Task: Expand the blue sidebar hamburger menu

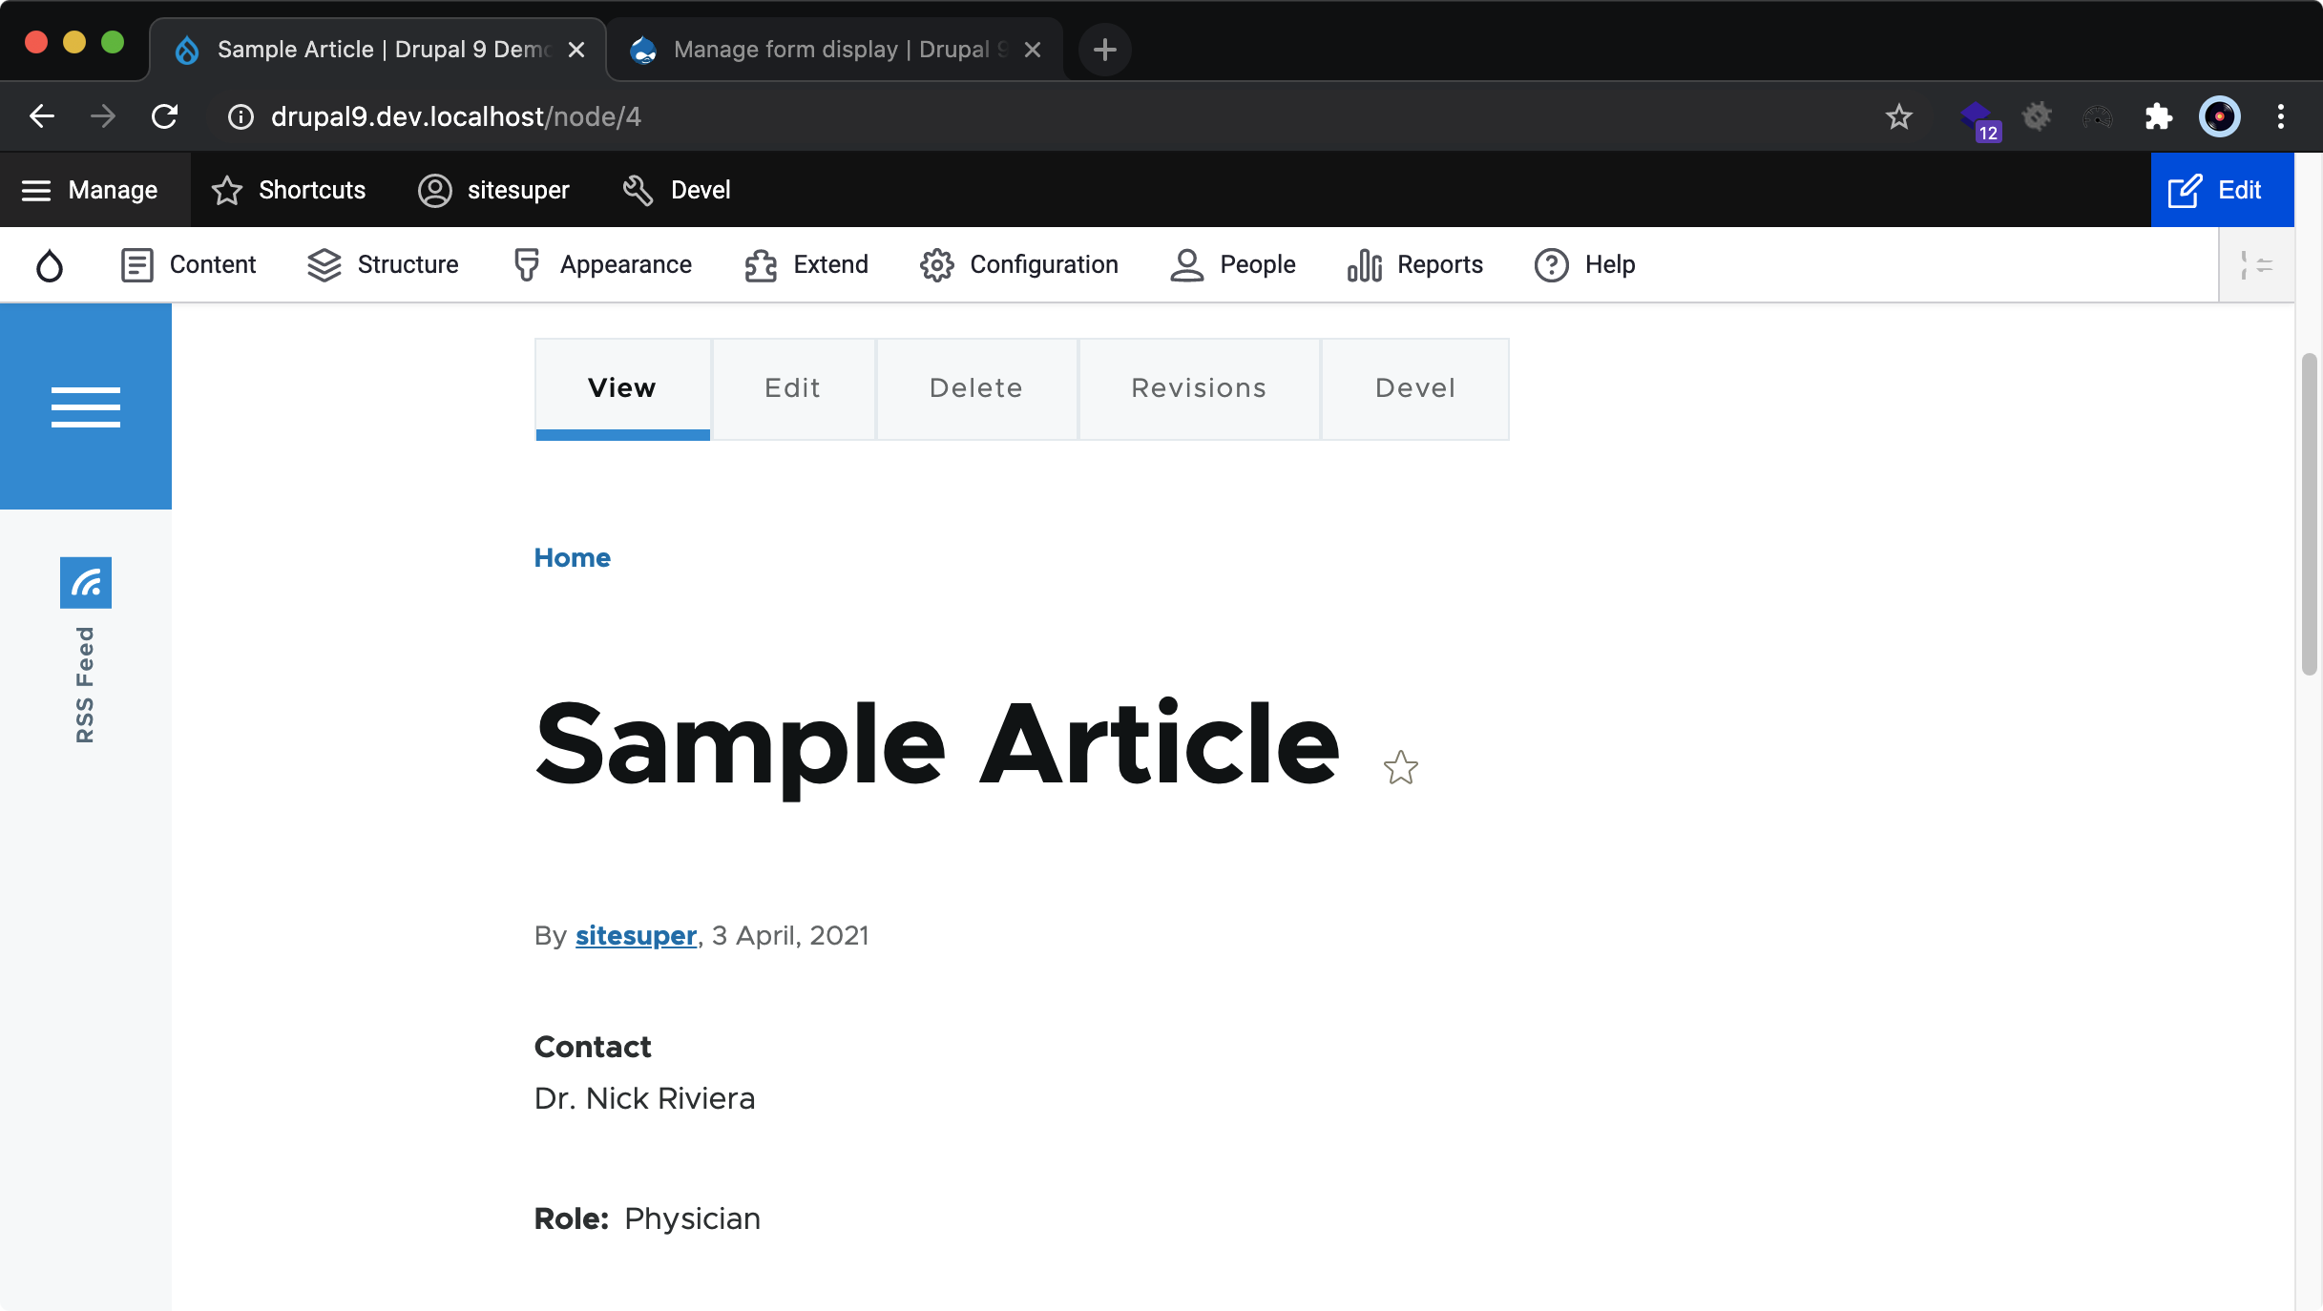Action: coord(85,406)
